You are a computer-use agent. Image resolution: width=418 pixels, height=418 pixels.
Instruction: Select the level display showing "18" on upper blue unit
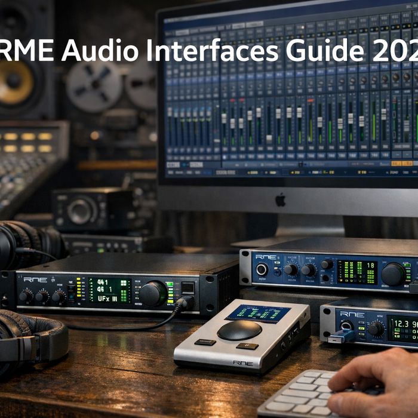[357, 272]
